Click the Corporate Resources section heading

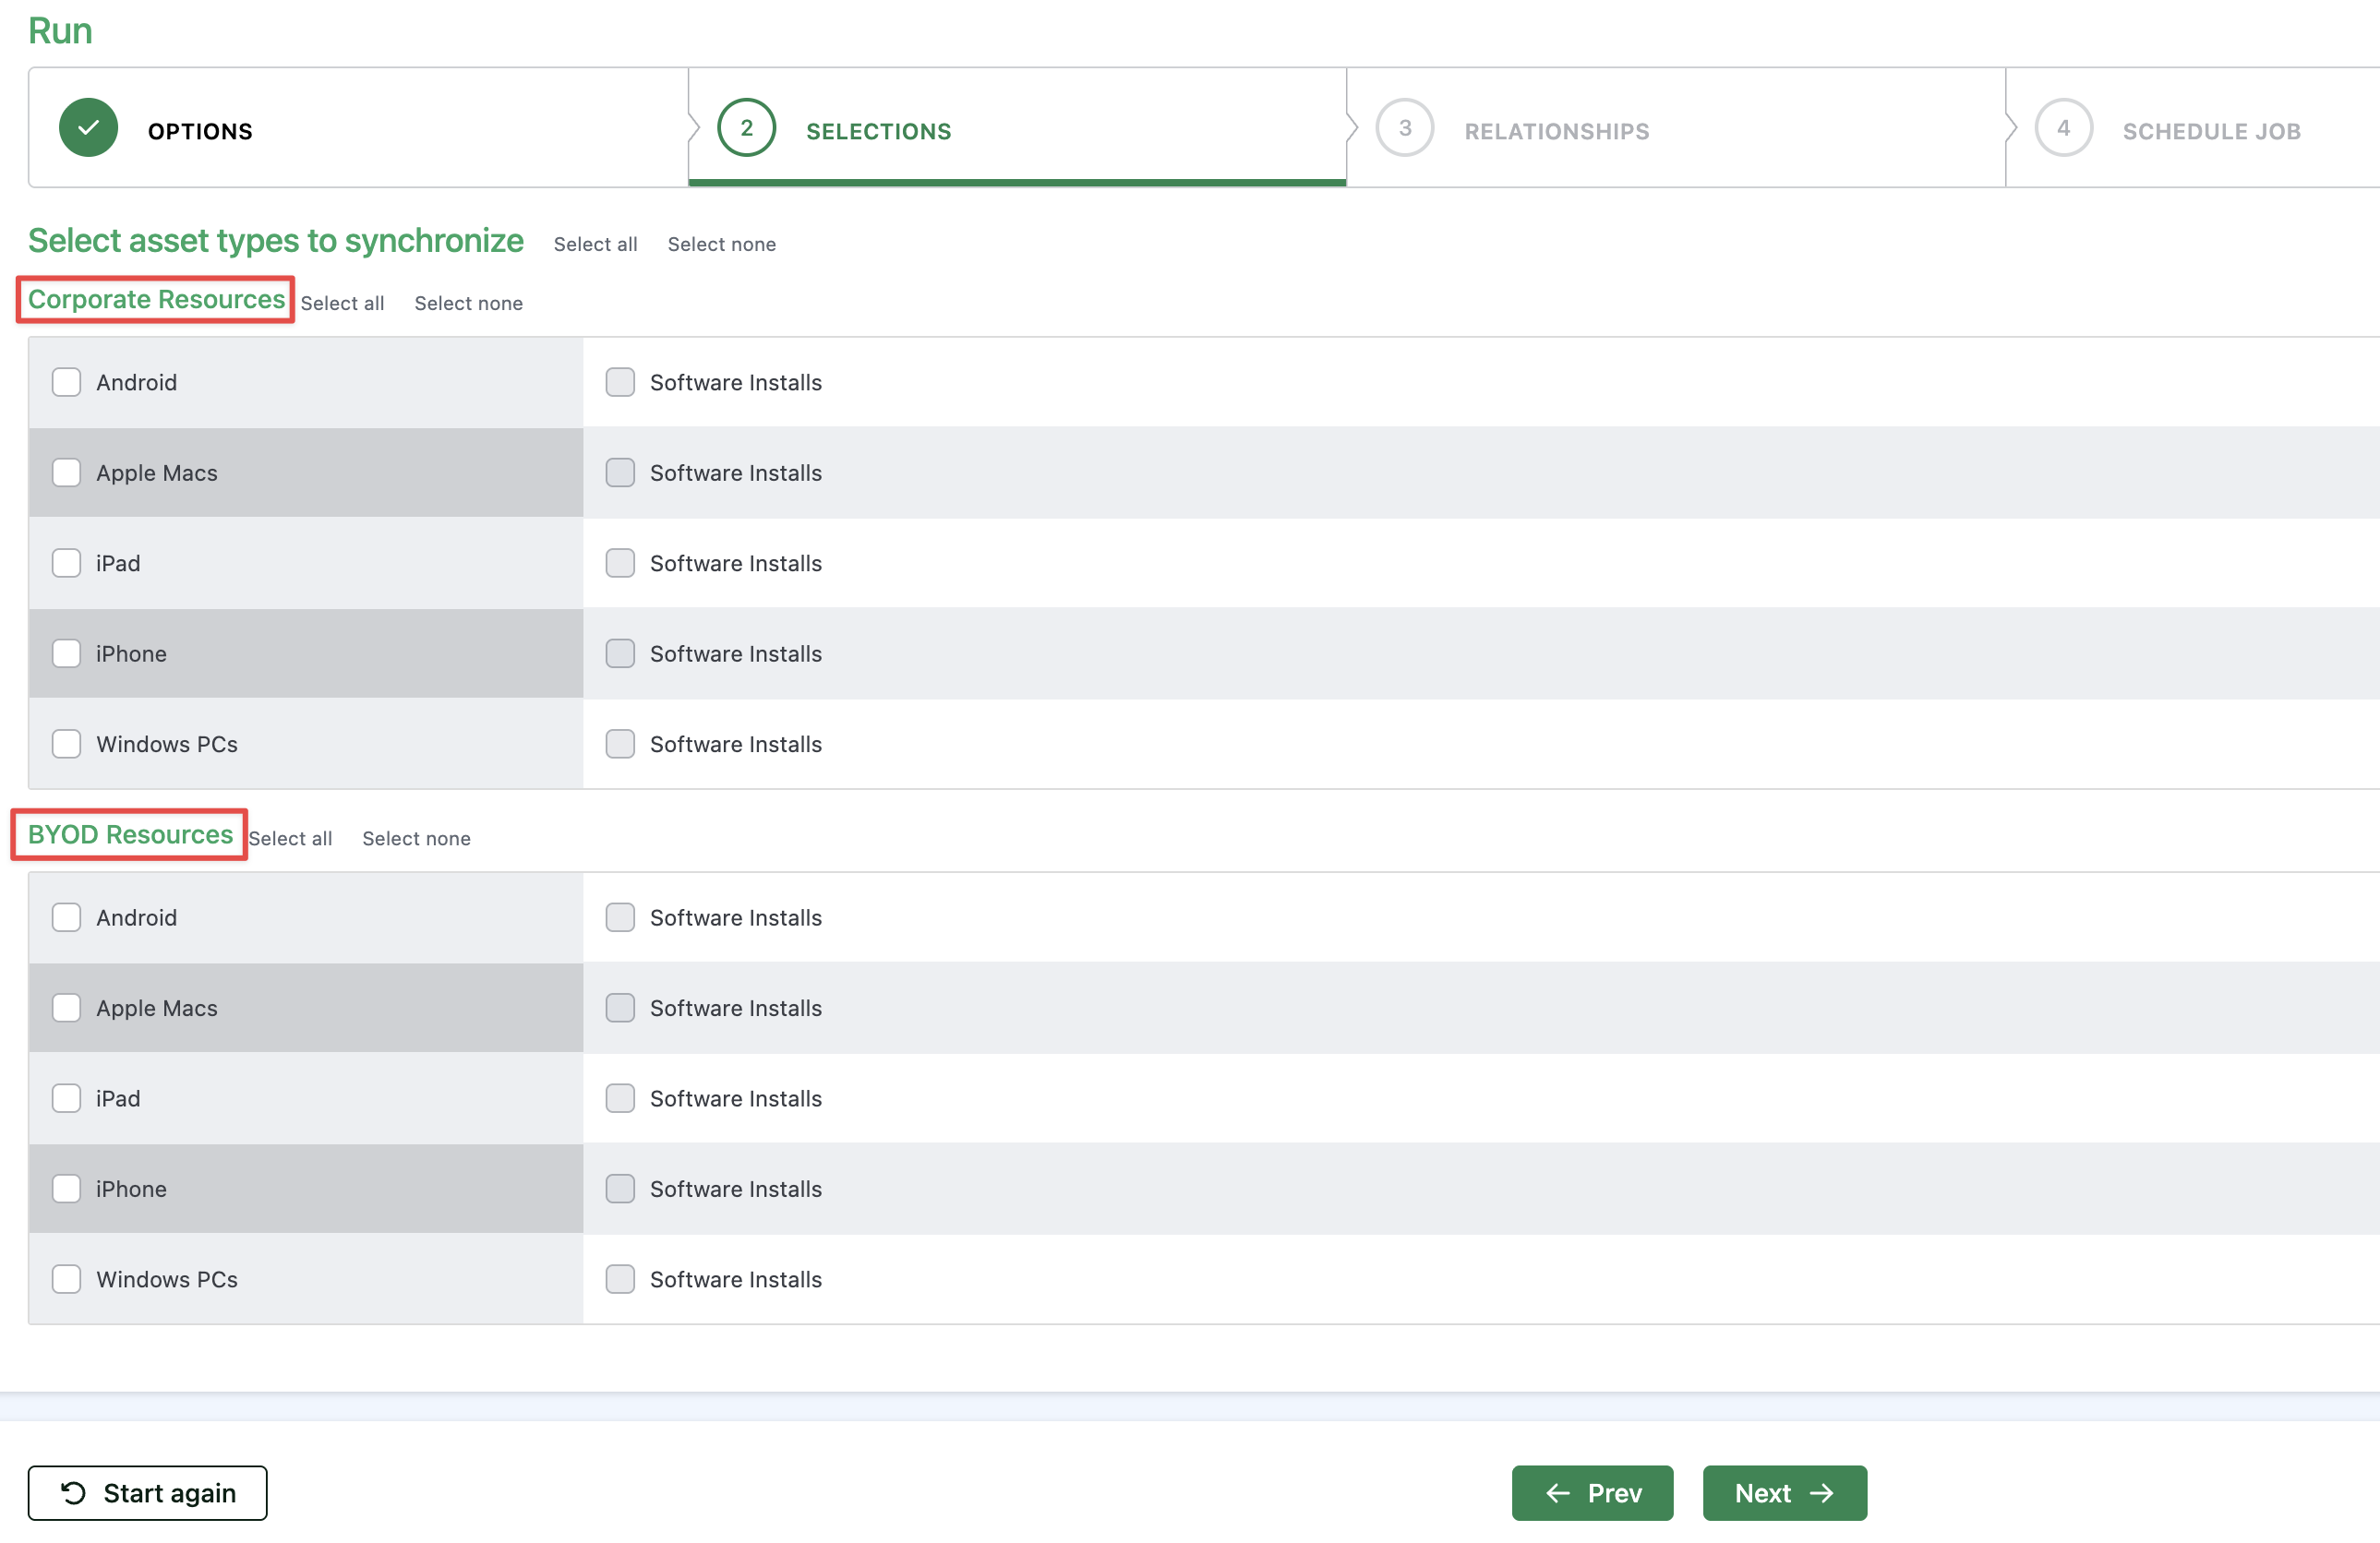point(156,299)
